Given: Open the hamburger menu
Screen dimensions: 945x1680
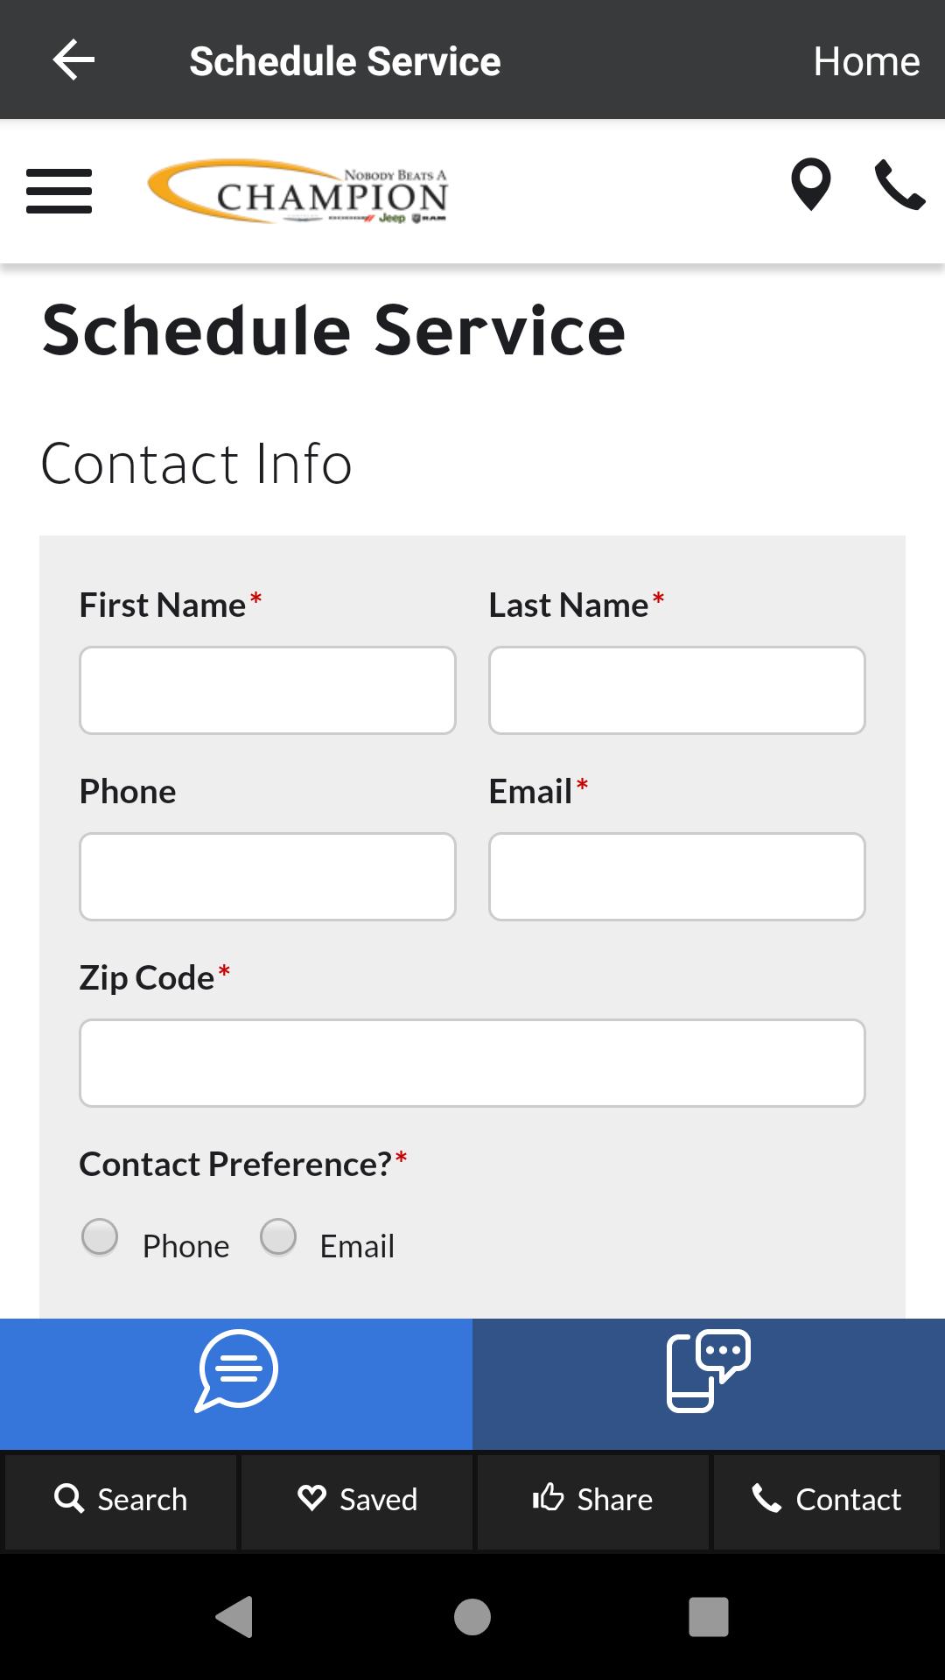Looking at the screenshot, I should tap(59, 192).
